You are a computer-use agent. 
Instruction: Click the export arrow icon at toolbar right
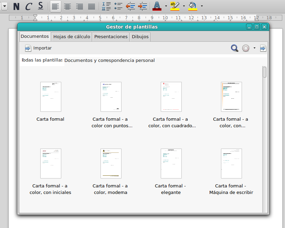coord(263,48)
